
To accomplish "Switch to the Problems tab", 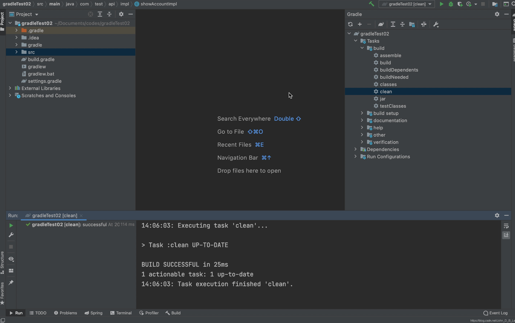I will (x=65, y=313).
